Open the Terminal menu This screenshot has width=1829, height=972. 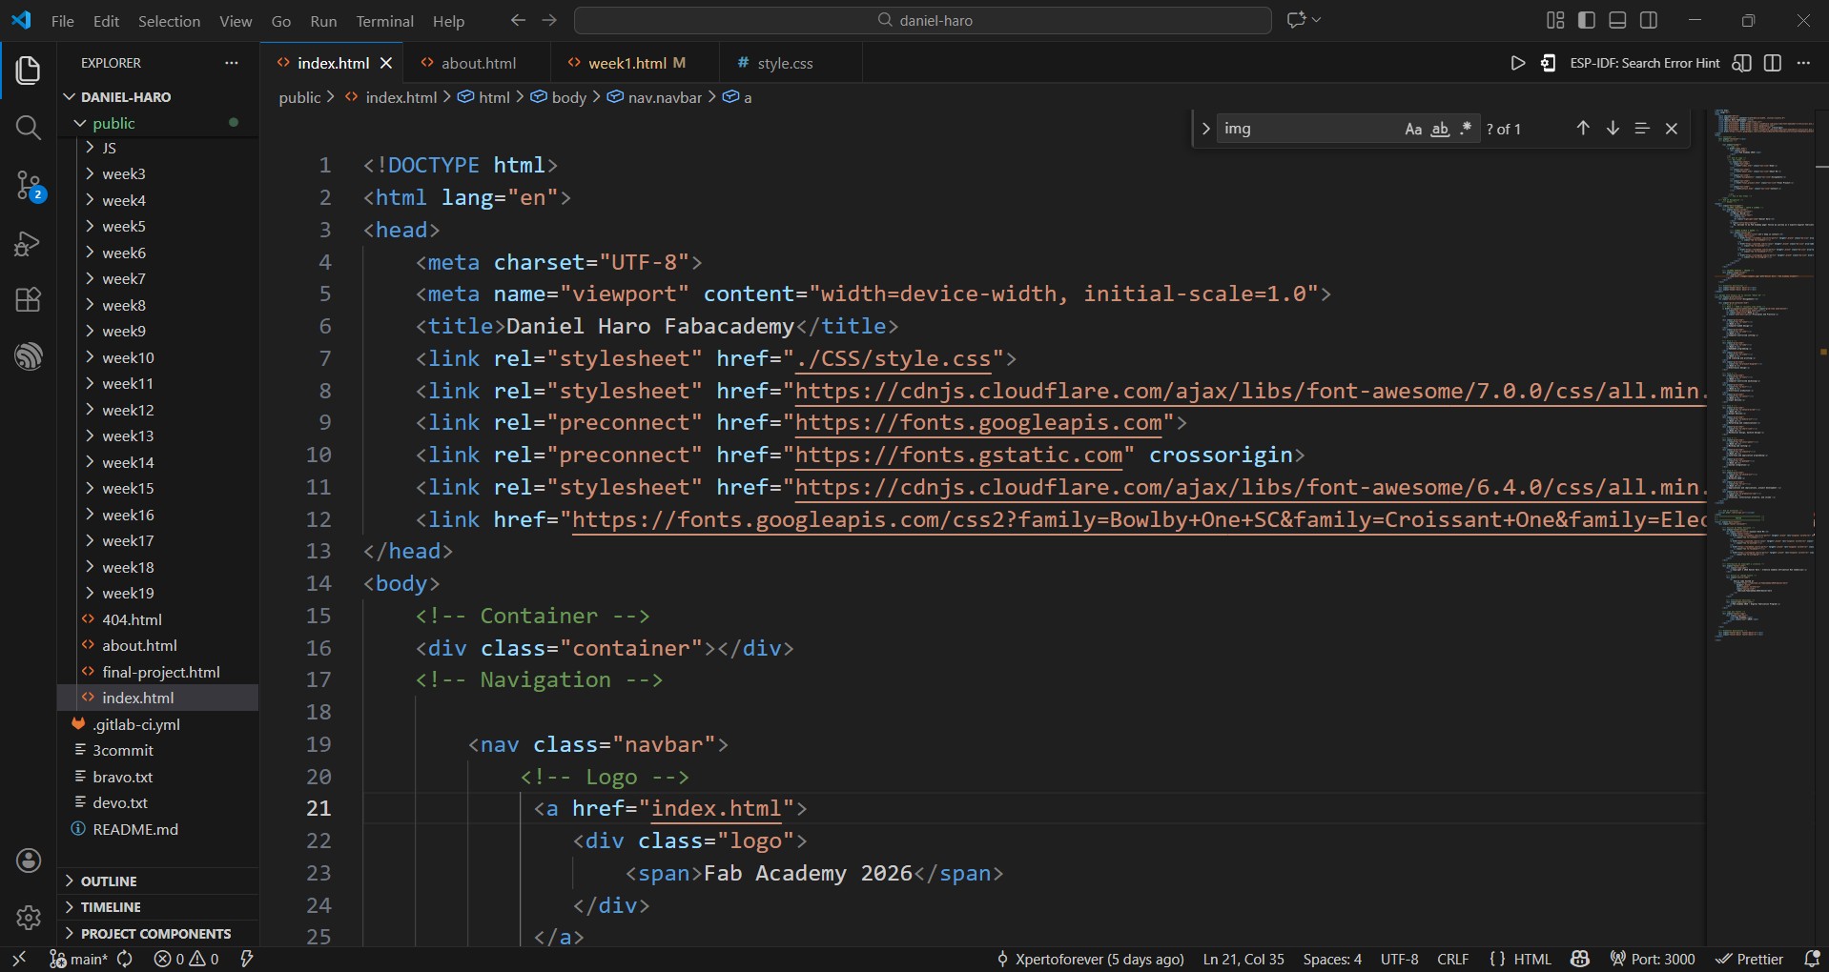pos(384,21)
